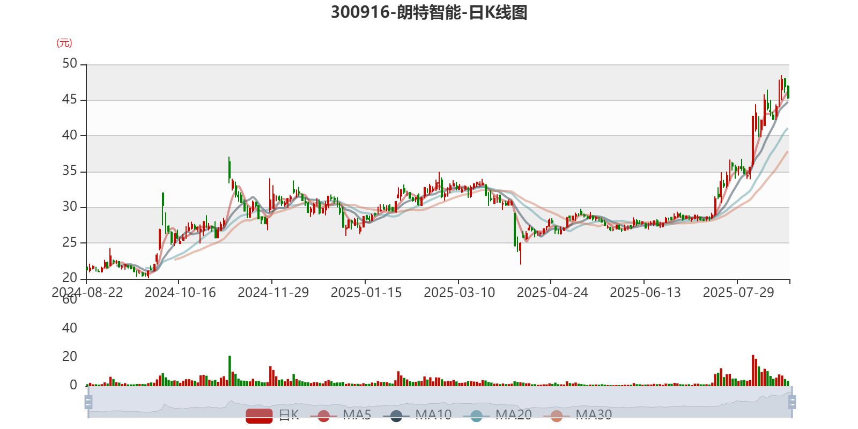Click the 2024-08-22 date axis label

pos(87,292)
